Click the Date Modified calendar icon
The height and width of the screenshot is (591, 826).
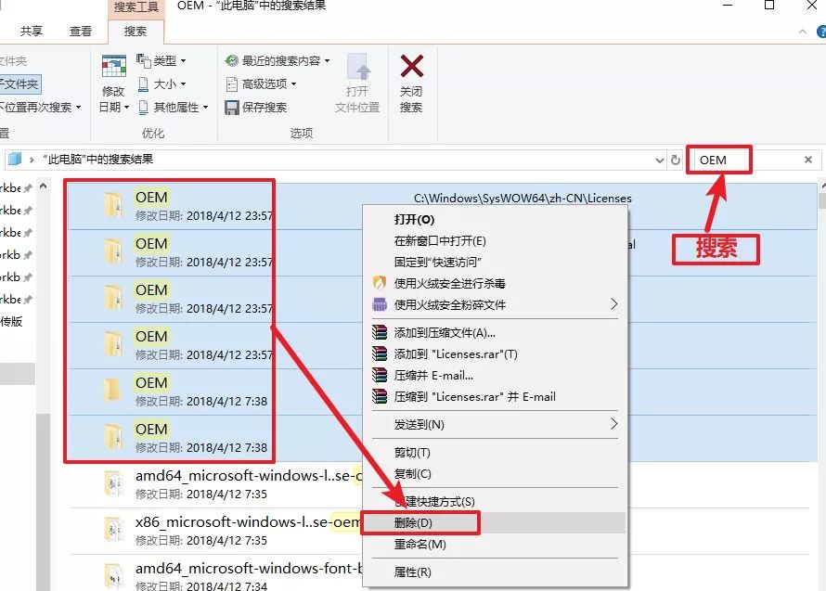point(114,67)
